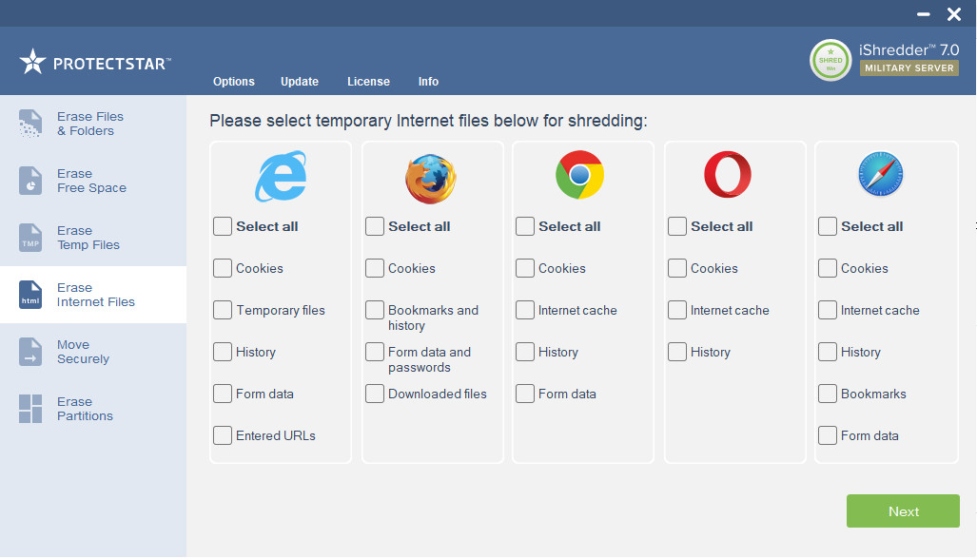Open the Options menu
Image resolution: width=977 pixels, height=558 pixels.
pyautogui.click(x=234, y=82)
